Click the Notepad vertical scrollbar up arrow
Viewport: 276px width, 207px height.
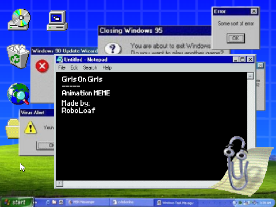[250, 76]
